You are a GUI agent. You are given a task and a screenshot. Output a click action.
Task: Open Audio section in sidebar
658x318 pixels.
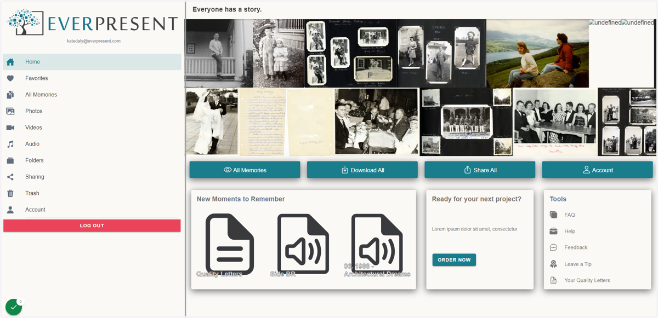point(92,144)
